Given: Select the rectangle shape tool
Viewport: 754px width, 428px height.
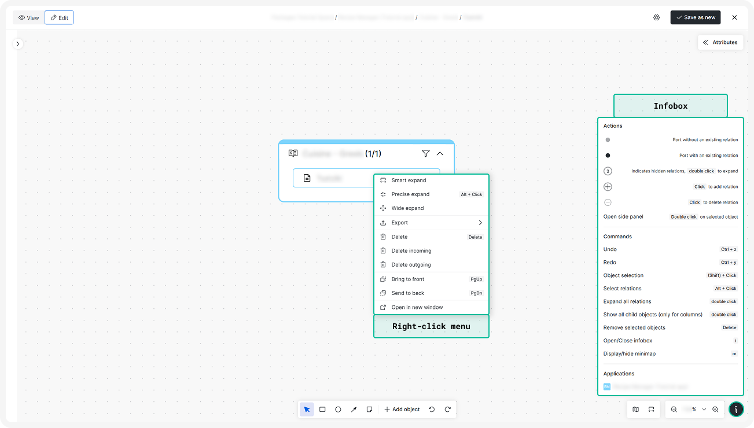Looking at the screenshot, I should pos(322,409).
